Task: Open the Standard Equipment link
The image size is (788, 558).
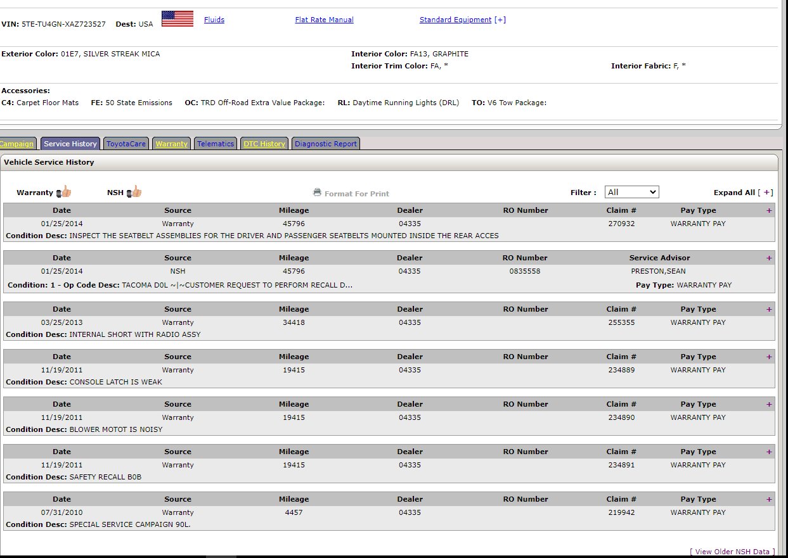Action: [x=456, y=20]
